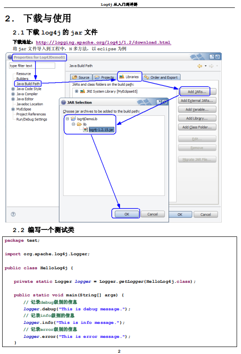Expand the Java Compiler node
The width and height of the screenshot is (241, 354).
click(13, 94)
